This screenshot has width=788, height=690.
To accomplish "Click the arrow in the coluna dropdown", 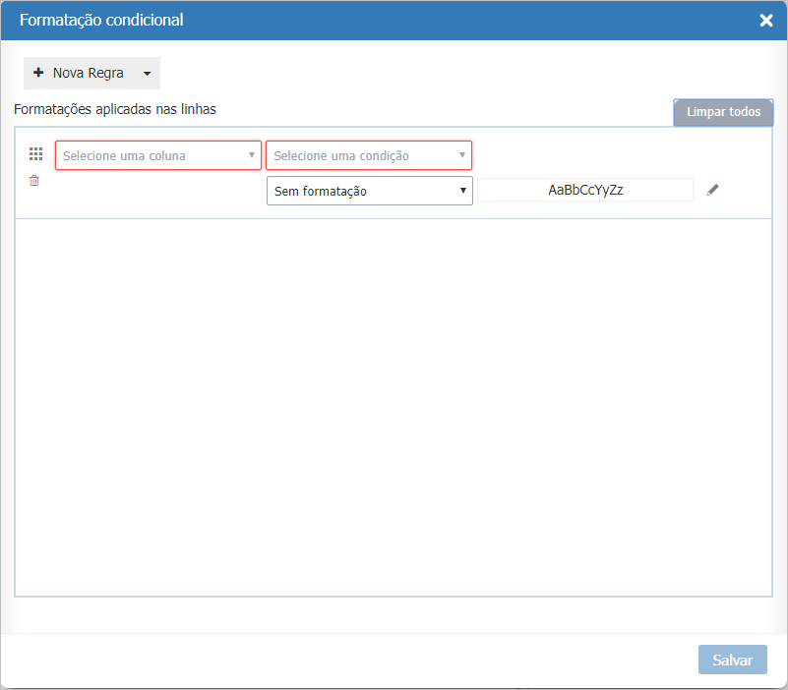I will 251,155.
